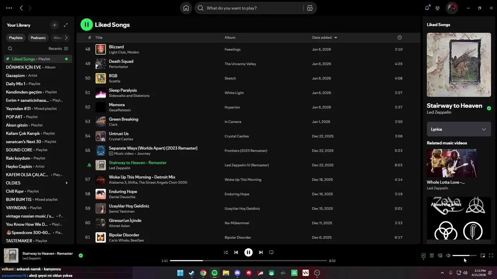Viewport: 497px width, 279px height.
Task: Open the Windows Start menu
Action: [180, 273]
